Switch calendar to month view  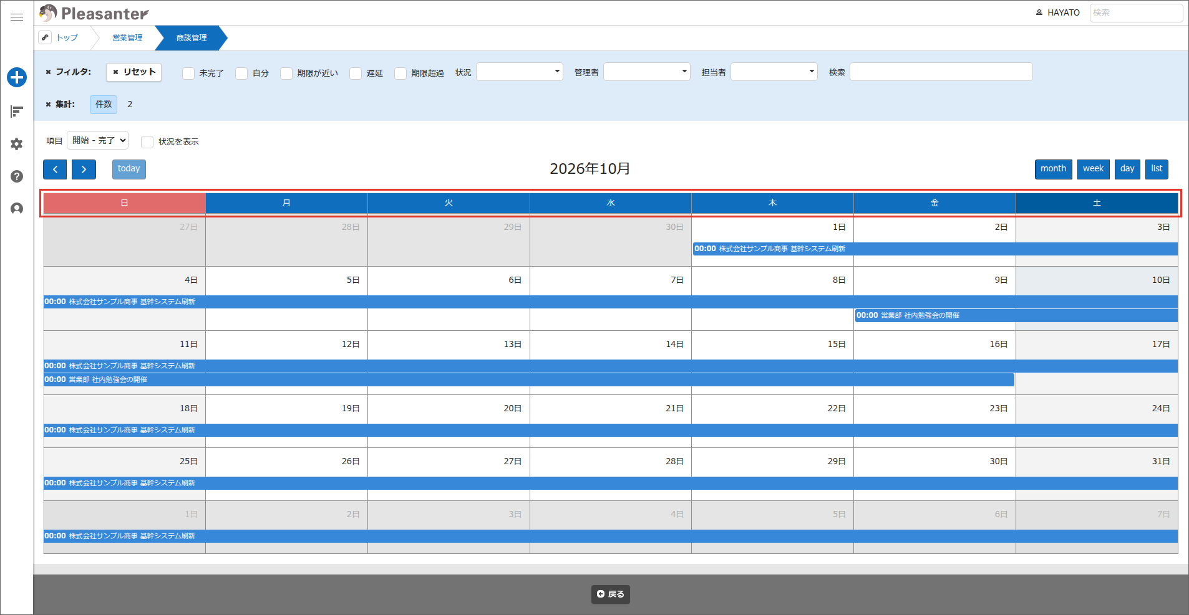[x=1054, y=169]
